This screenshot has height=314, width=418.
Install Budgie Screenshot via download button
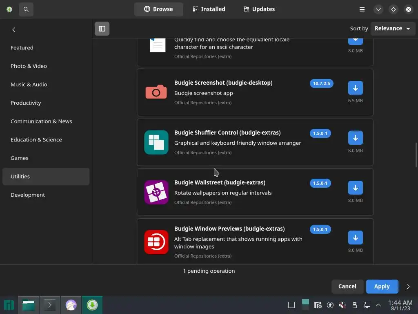point(356,88)
